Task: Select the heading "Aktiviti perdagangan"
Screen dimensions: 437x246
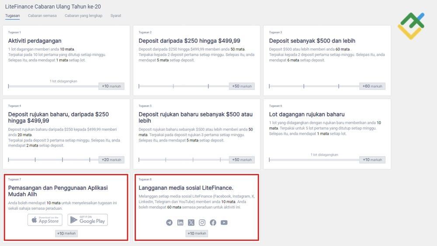Action: pos(35,41)
